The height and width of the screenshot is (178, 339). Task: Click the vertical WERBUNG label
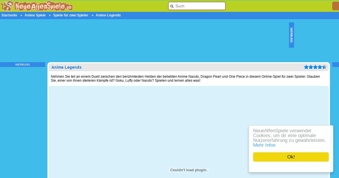[x=292, y=35]
